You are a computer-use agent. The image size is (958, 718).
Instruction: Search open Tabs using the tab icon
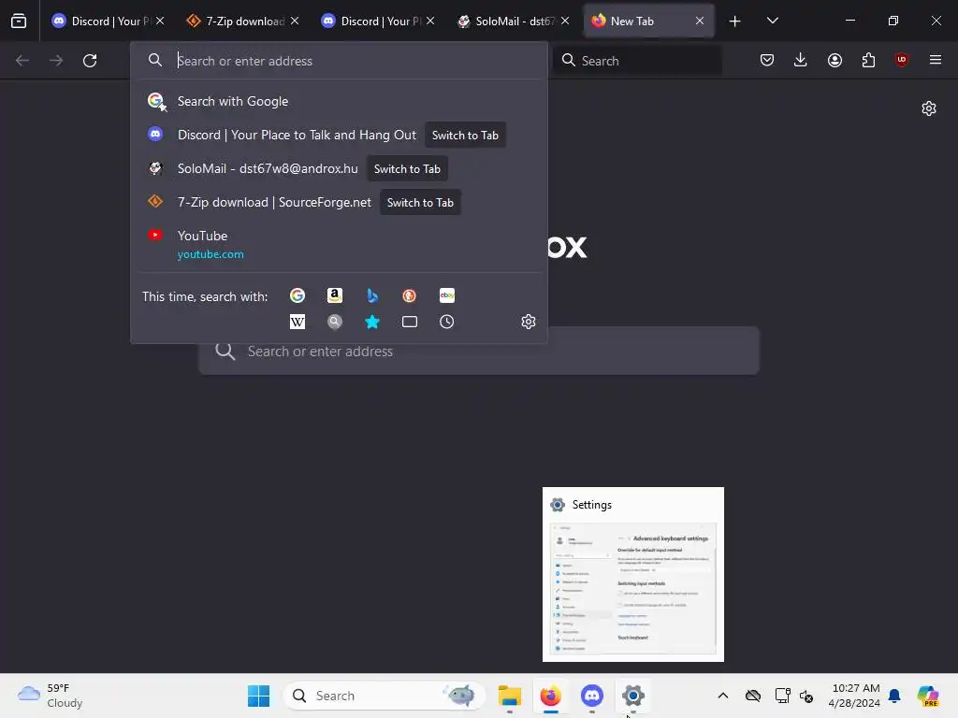410,322
